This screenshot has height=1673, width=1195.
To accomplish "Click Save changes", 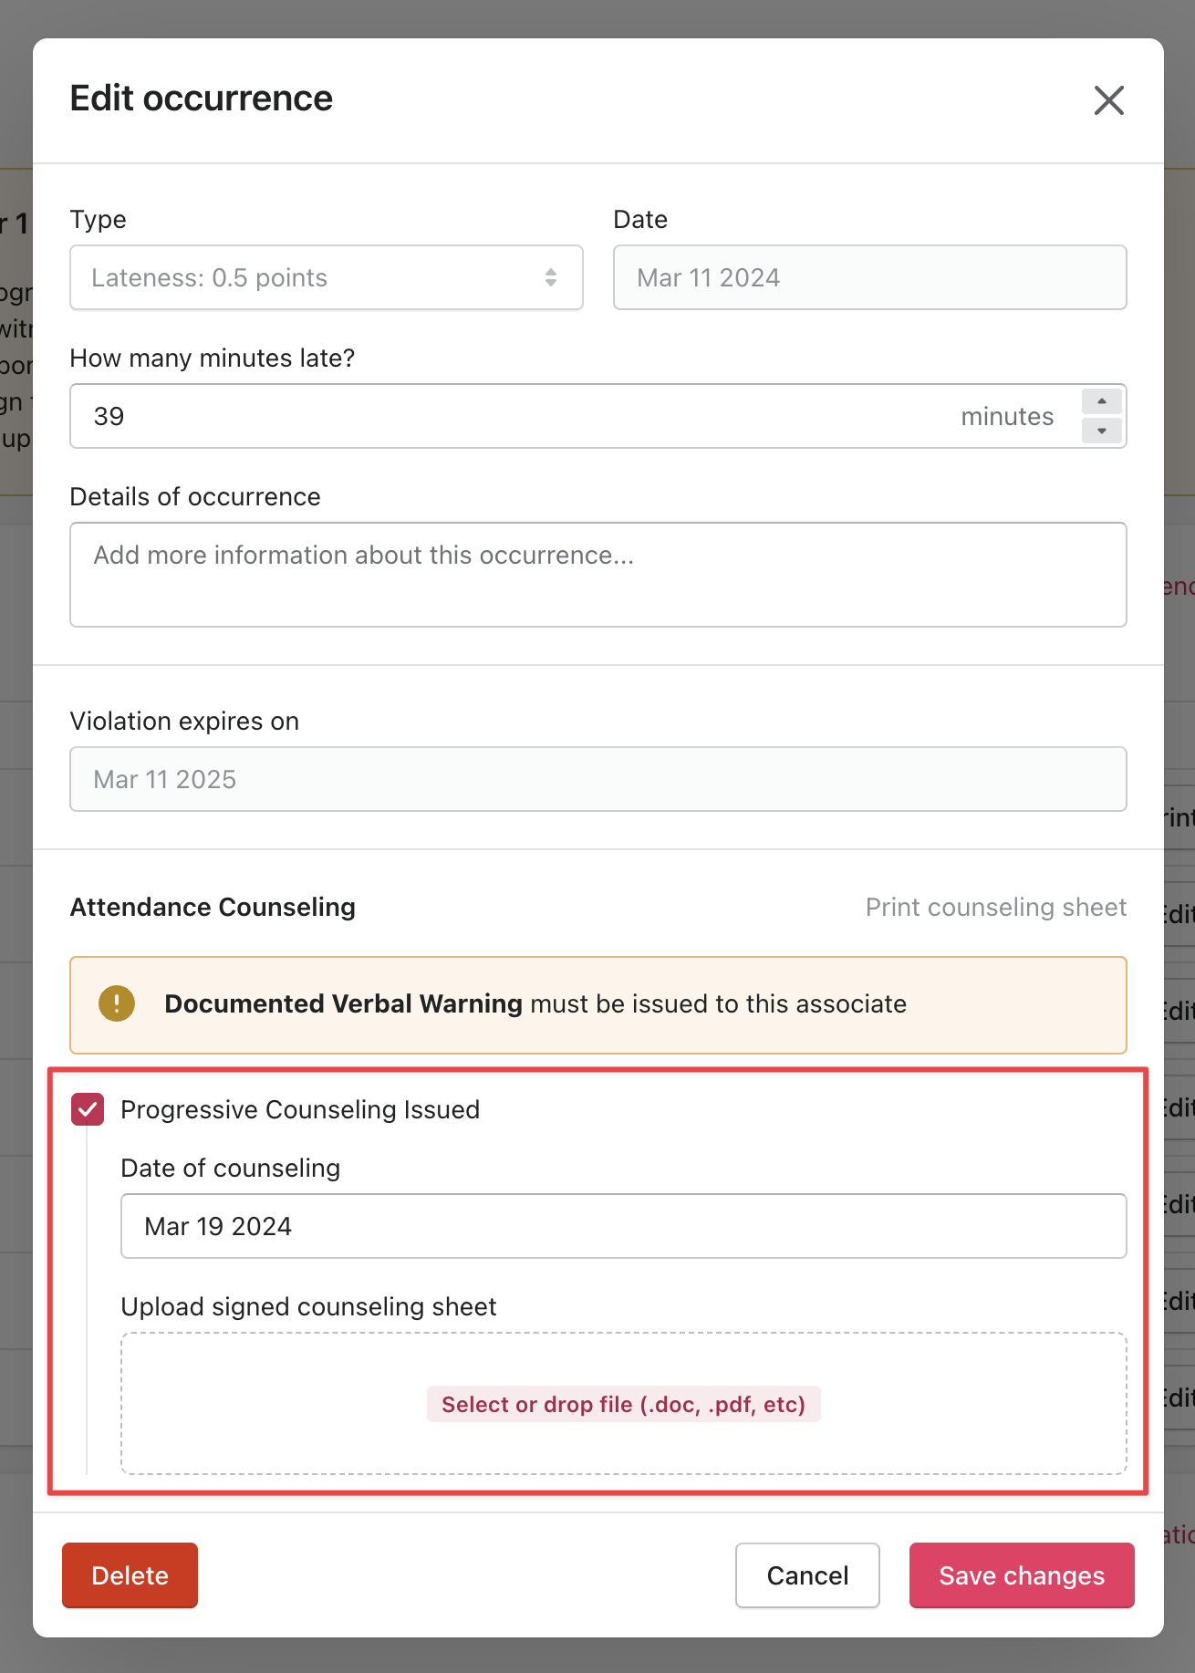I will [x=1021, y=1575].
